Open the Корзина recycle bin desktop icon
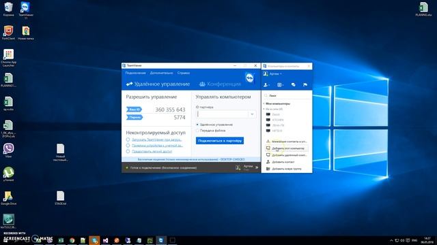This screenshot has width=437, height=245. (x=8, y=9)
